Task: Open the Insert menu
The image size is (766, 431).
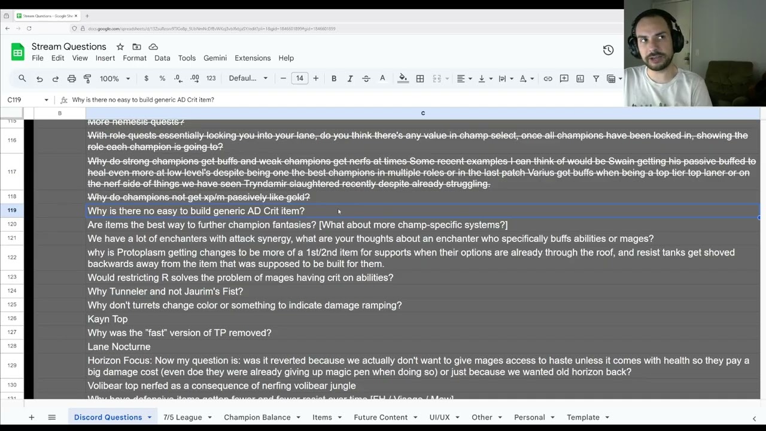Action: pyautogui.click(x=105, y=58)
